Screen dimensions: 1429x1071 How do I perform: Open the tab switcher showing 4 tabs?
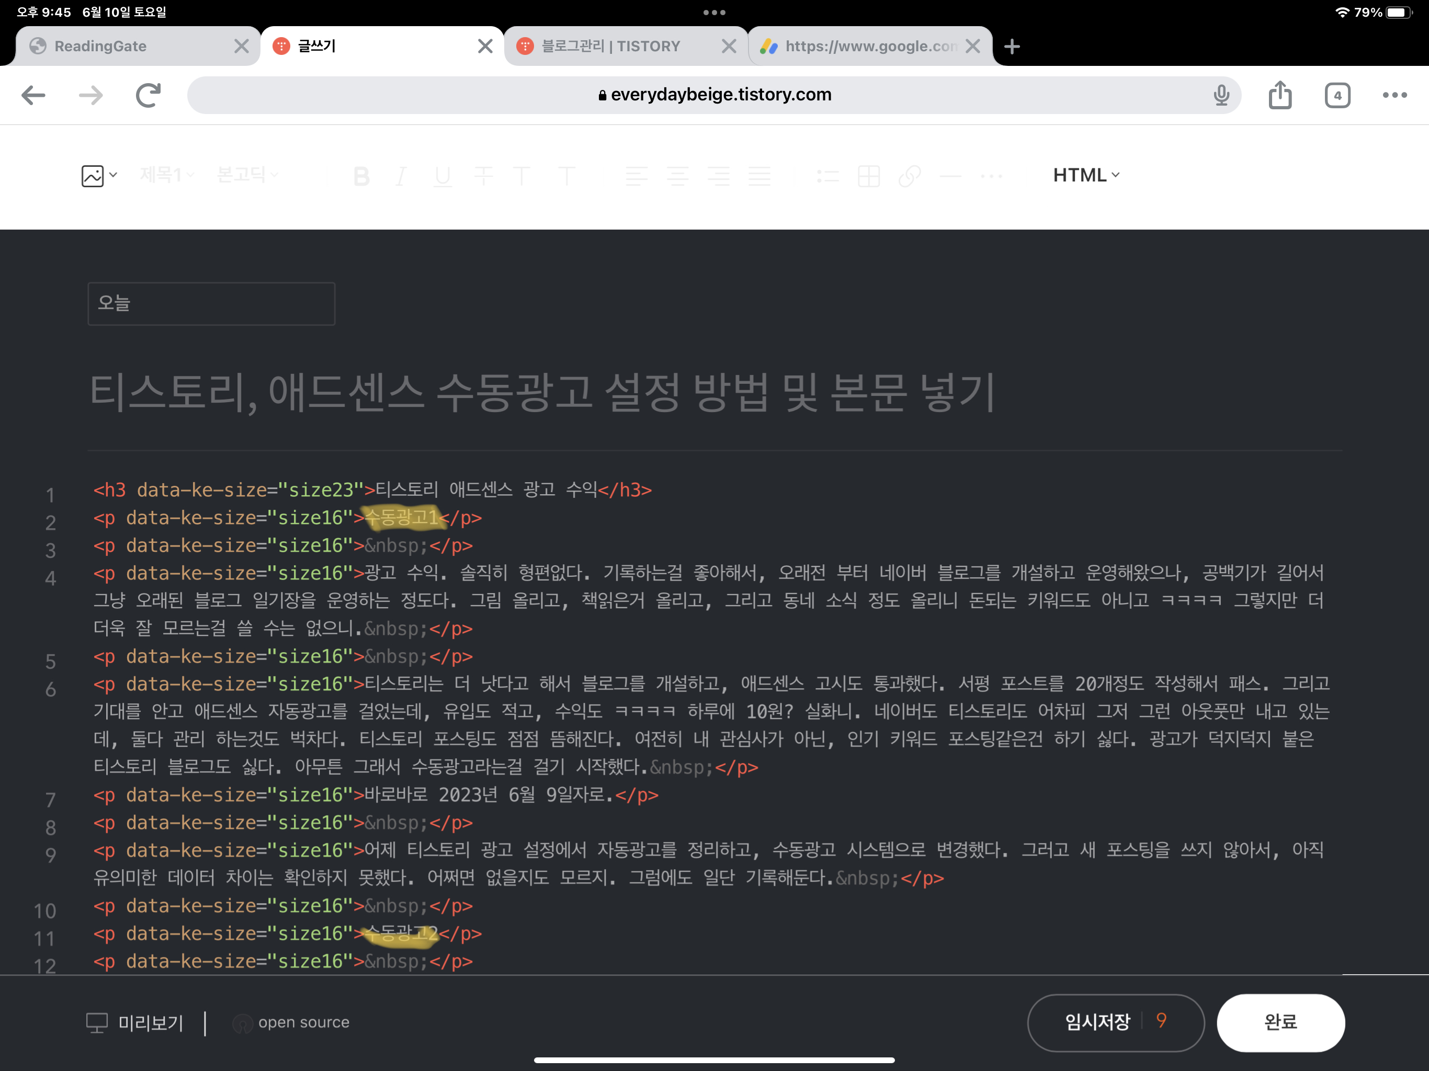coord(1337,96)
